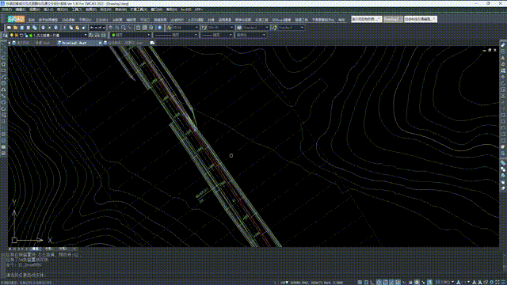Open the 工具(T) menu in the menu bar
Image resolution: width=507 pixels, height=285 pixels.
tap(77, 9)
